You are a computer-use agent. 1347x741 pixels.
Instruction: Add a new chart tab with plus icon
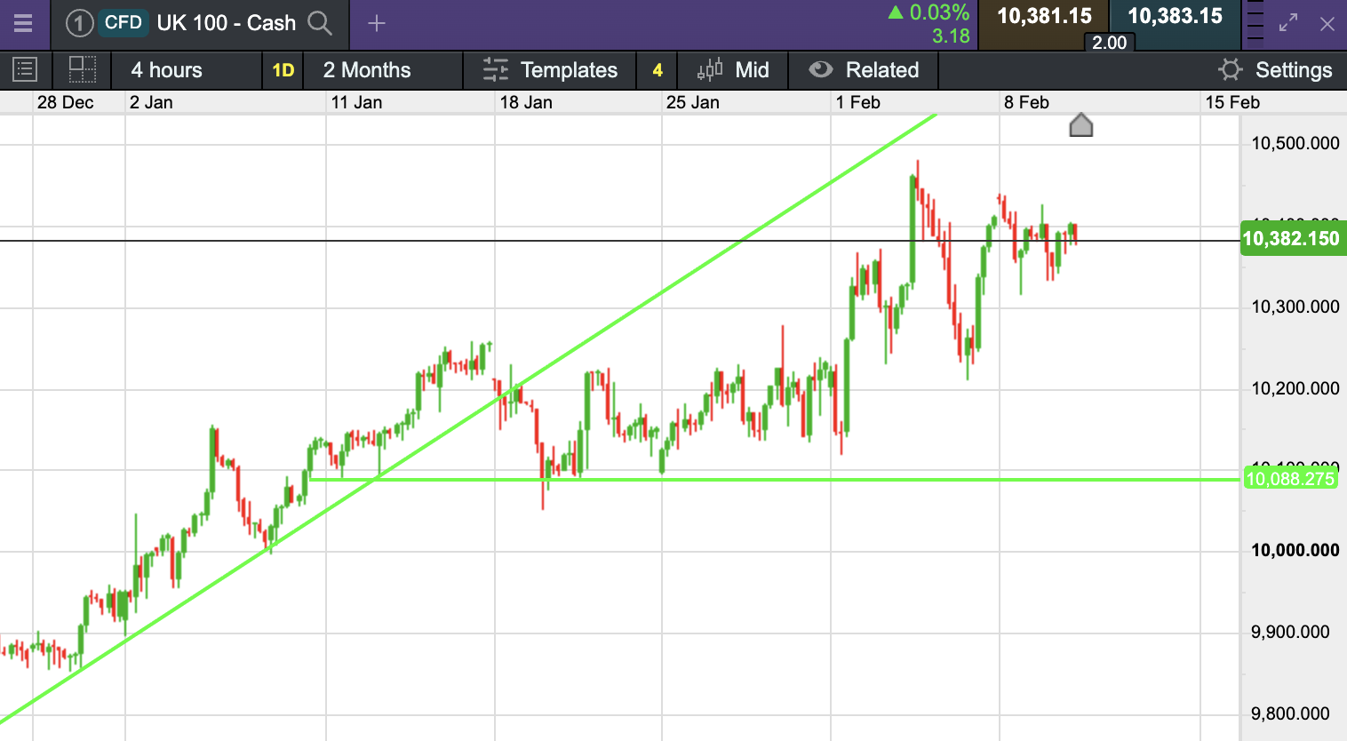(x=377, y=23)
